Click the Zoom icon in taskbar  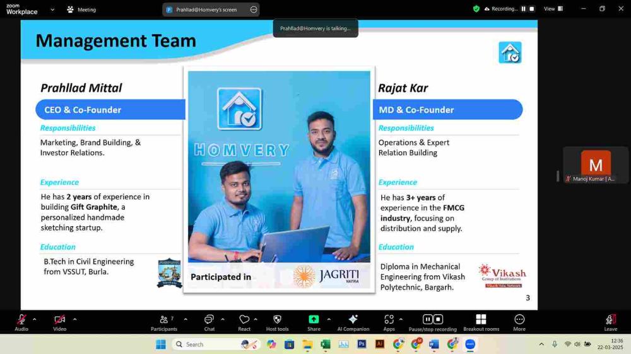click(470, 345)
